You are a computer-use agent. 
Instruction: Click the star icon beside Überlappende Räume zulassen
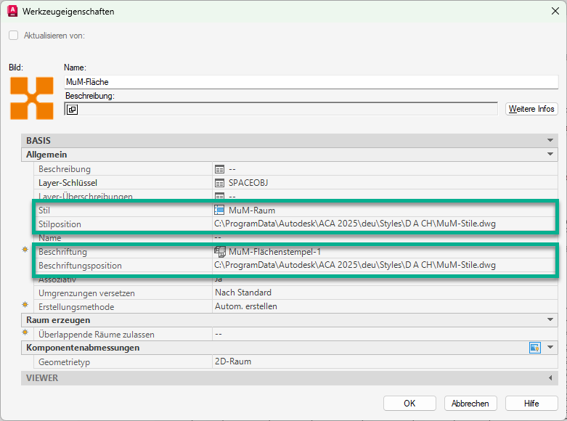click(x=26, y=333)
